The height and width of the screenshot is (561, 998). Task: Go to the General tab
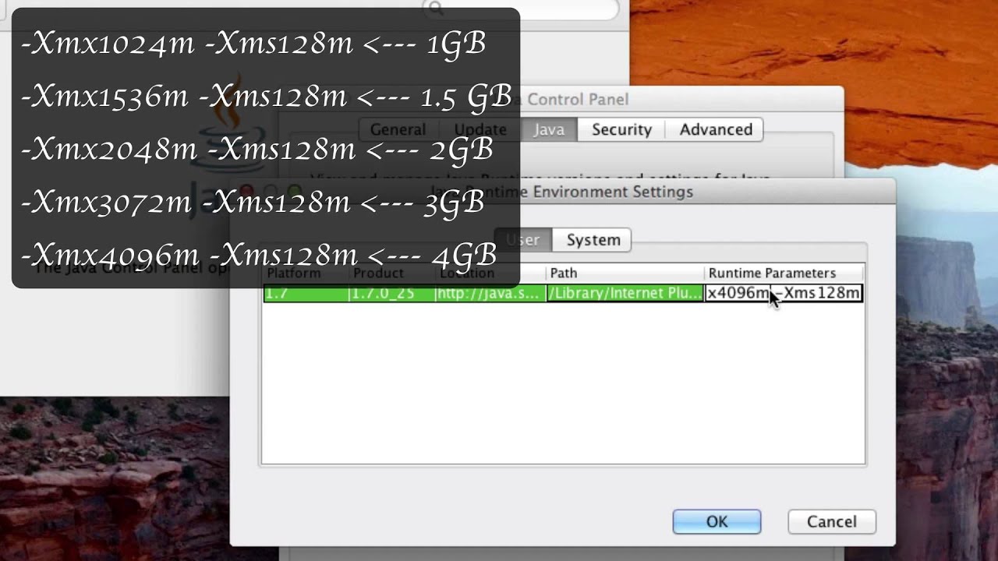[398, 129]
